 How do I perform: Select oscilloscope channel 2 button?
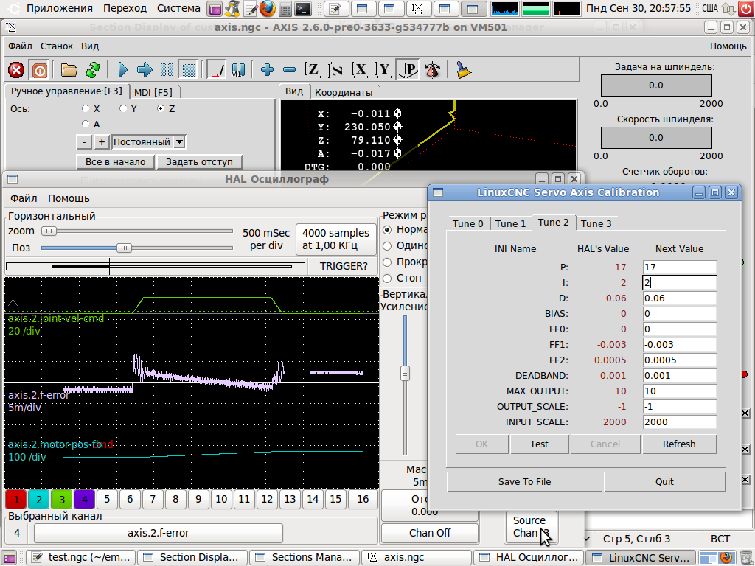tap(39, 500)
